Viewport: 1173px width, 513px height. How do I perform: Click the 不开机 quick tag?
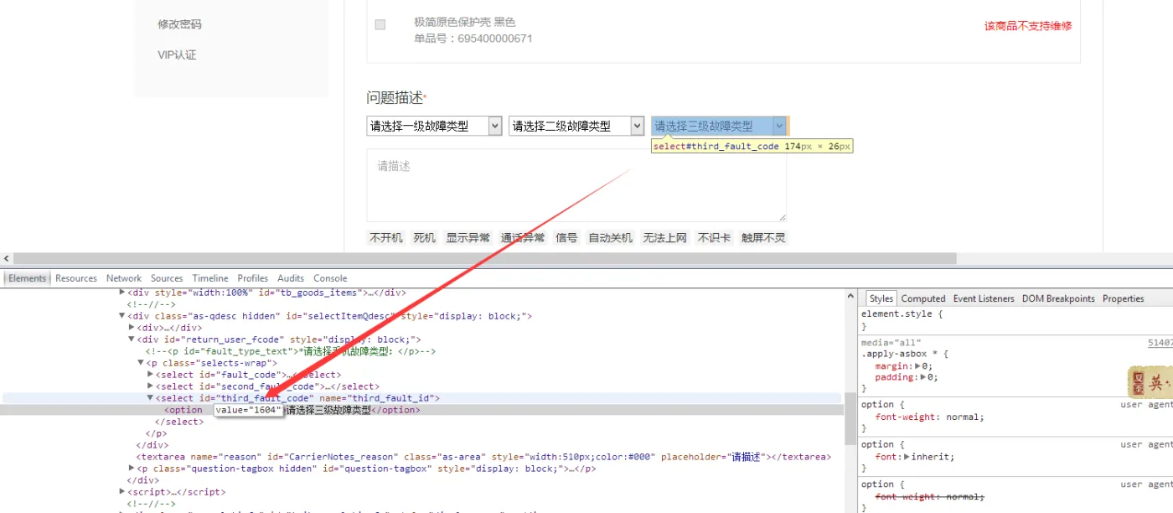[x=386, y=238]
